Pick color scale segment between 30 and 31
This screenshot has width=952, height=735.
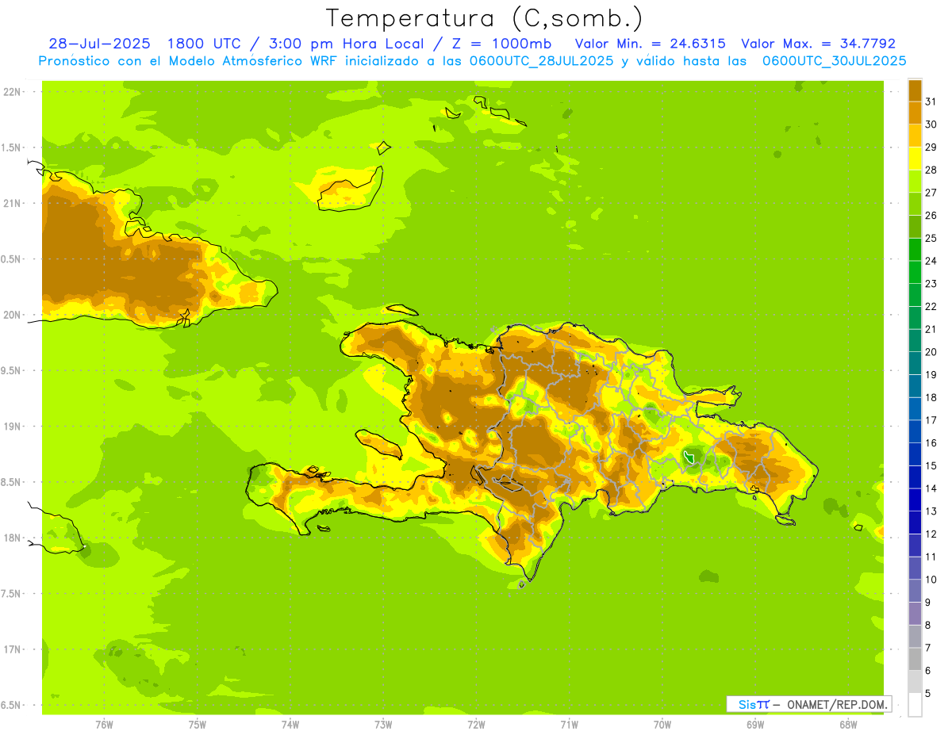pyautogui.click(x=915, y=113)
